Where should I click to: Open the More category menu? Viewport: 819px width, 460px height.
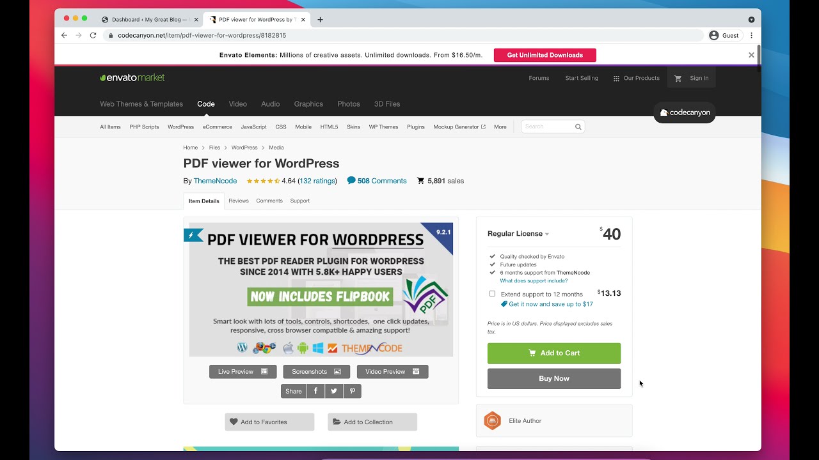500,126
